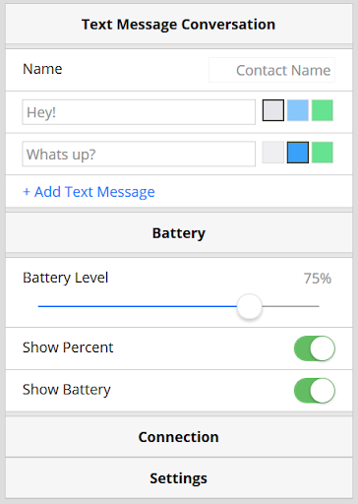Select gray bubble color for Hey! message
Viewport: 358px width, 504px height.
click(273, 110)
